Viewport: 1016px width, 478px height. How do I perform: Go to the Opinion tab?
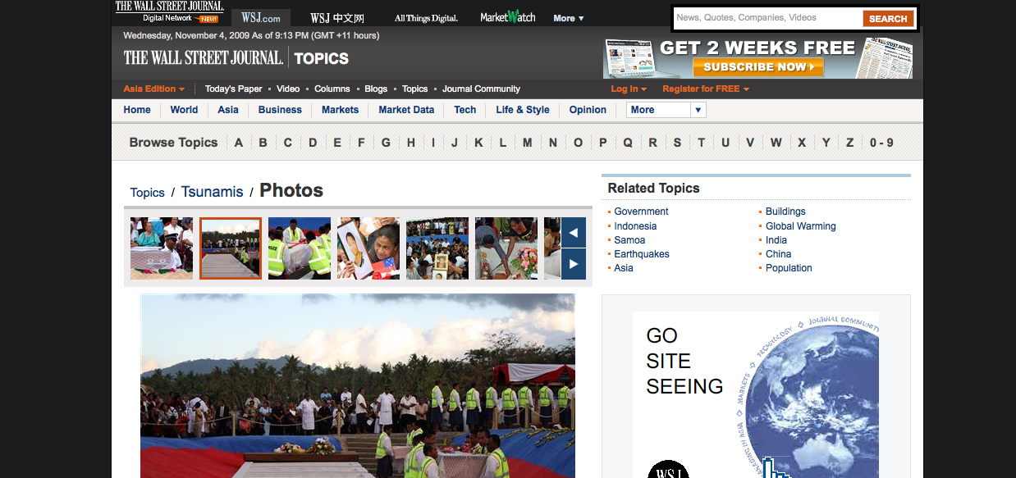[588, 110]
